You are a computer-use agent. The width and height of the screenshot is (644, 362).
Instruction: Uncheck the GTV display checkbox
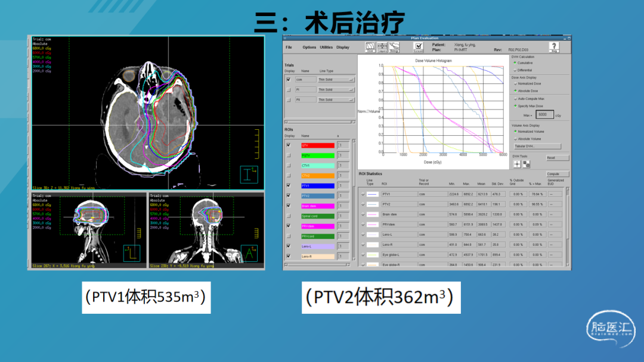click(289, 145)
